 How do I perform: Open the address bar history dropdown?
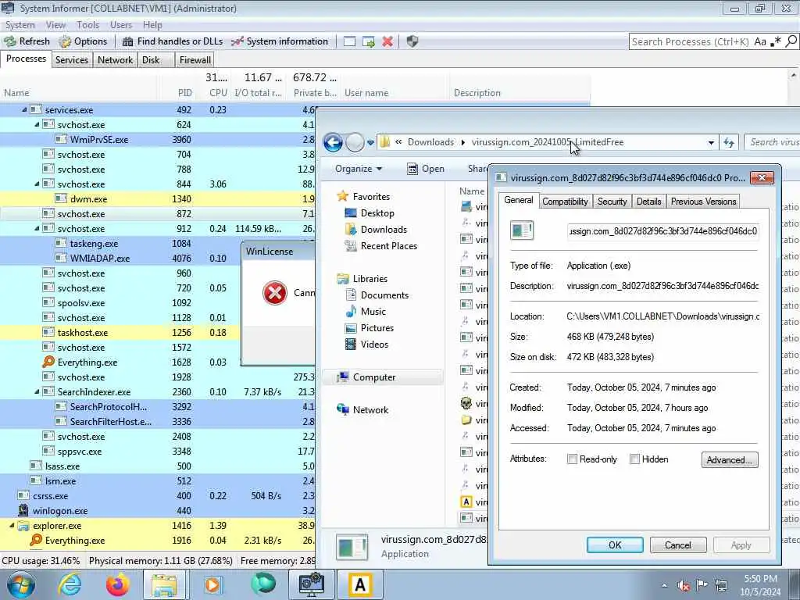711,143
